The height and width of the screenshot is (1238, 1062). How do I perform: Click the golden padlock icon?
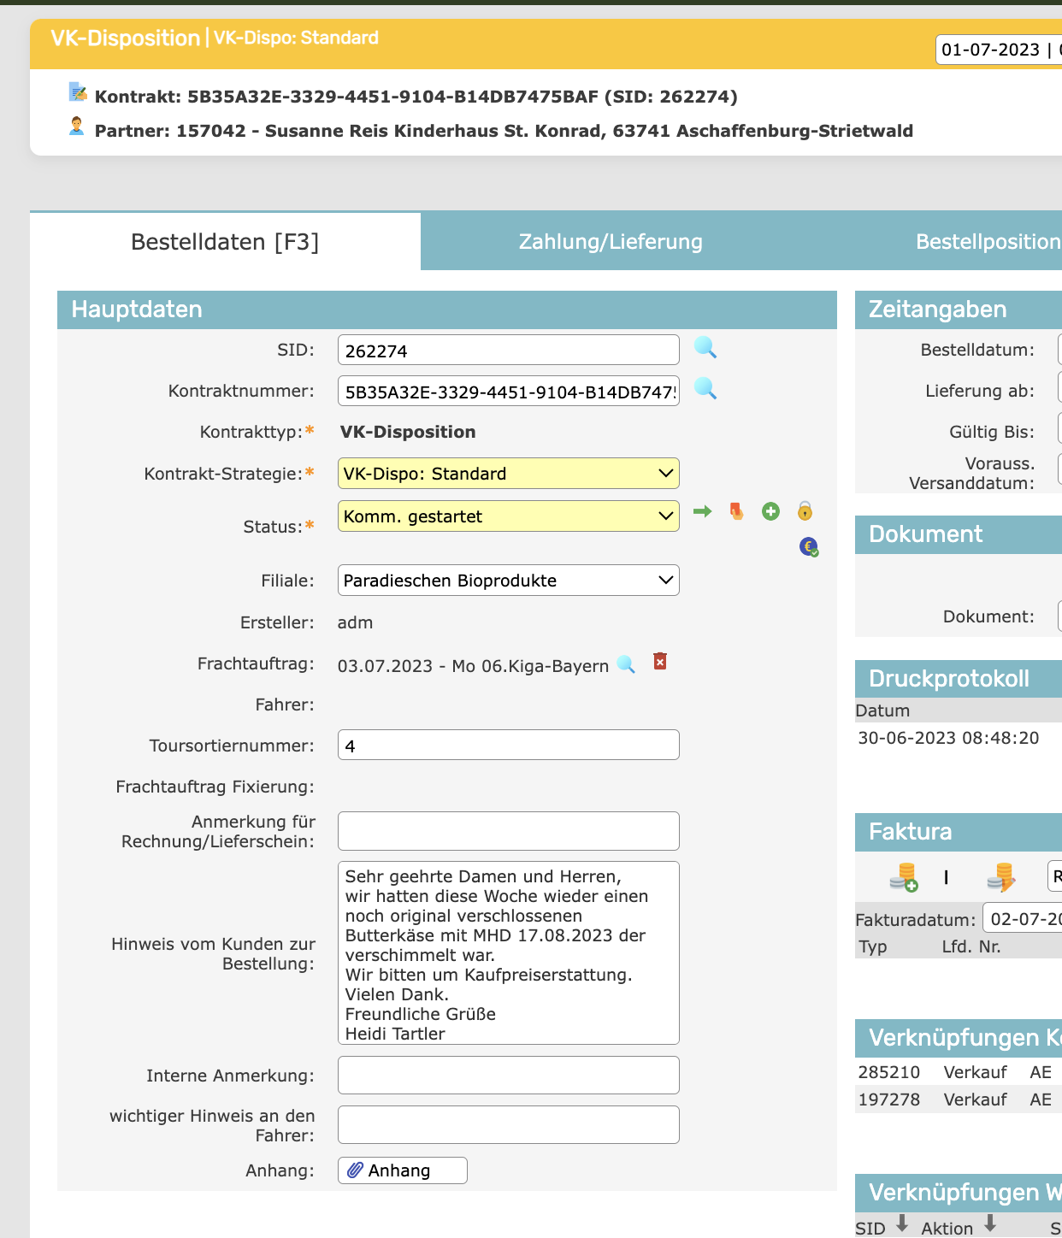[805, 511]
